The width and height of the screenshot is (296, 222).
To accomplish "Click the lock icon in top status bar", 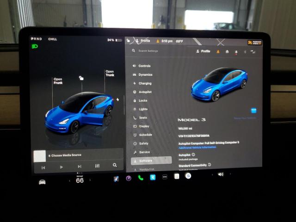I will (x=128, y=40).
